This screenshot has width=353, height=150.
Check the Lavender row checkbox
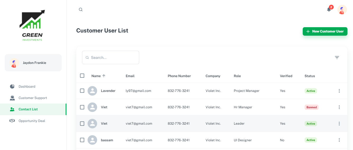(x=82, y=91)
